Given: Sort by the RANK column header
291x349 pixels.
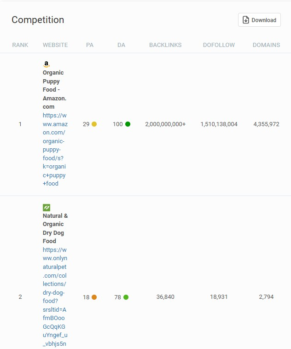Looking at the screenshot, I should pos(20,45).
